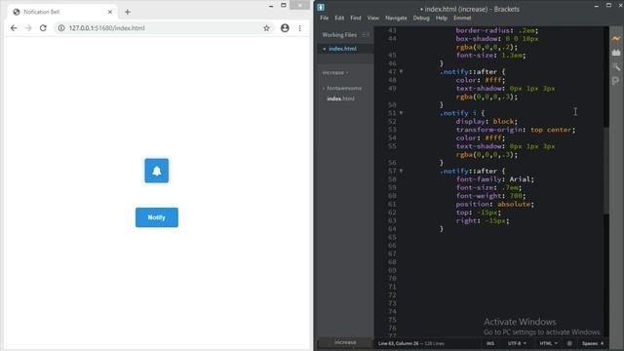Select the Notification Bell browser tab
Screen dimensions: 624x351
[x=62, y=12]
